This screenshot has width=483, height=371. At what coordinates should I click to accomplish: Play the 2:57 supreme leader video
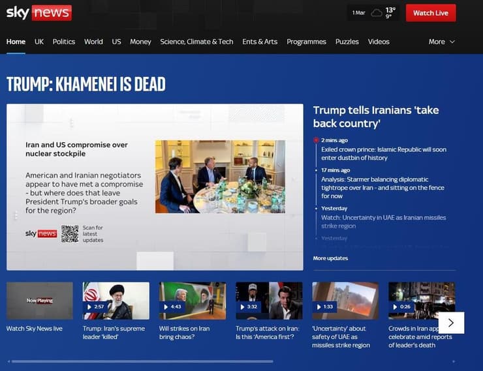(116, 301)
